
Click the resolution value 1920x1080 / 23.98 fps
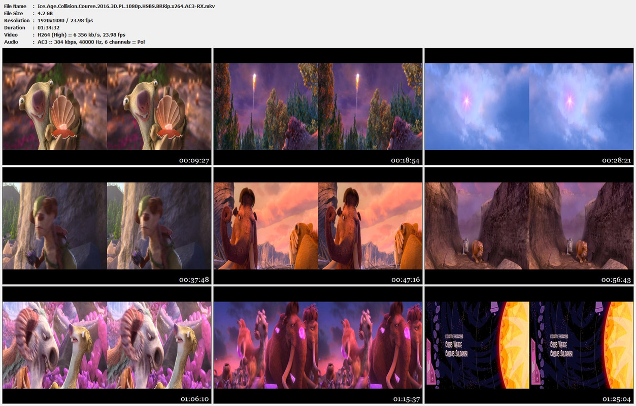(x=65, y=20)
